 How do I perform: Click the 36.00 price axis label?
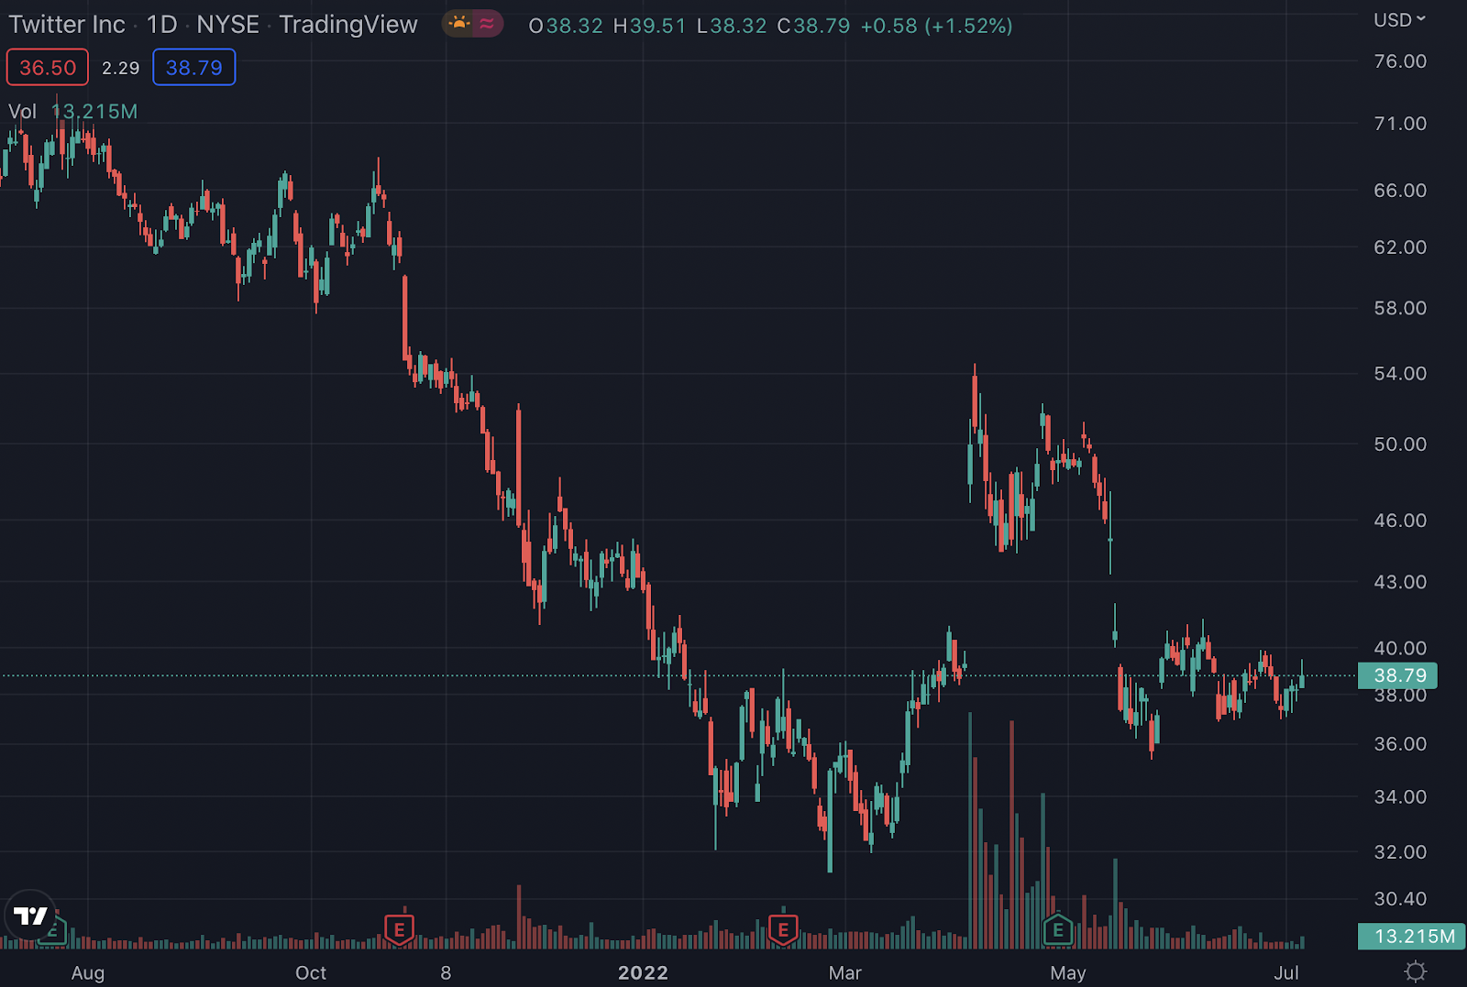coord(1400,744)
